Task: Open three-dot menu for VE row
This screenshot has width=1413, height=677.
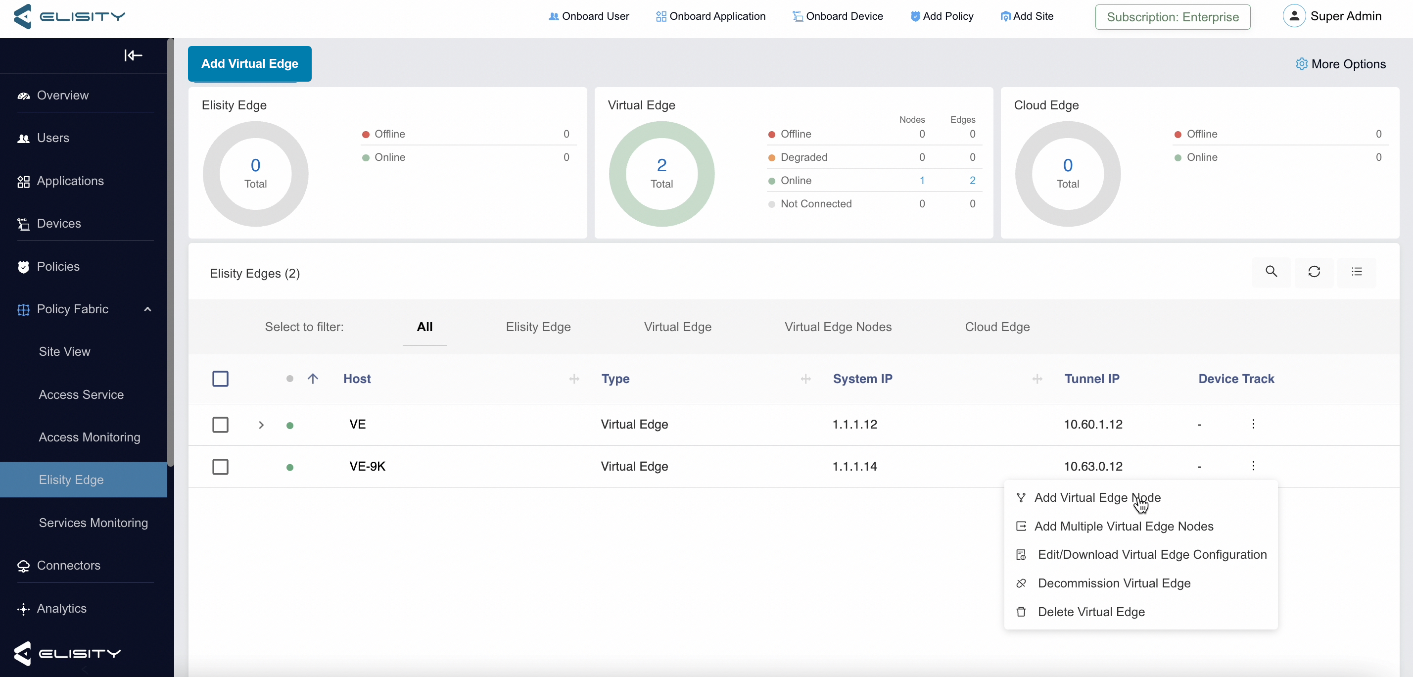Action: (x=1253, y=424)
